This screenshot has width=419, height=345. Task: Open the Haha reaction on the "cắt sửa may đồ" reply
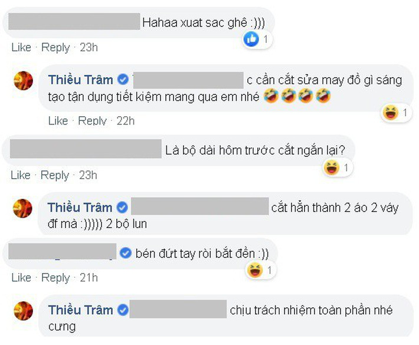390,113
